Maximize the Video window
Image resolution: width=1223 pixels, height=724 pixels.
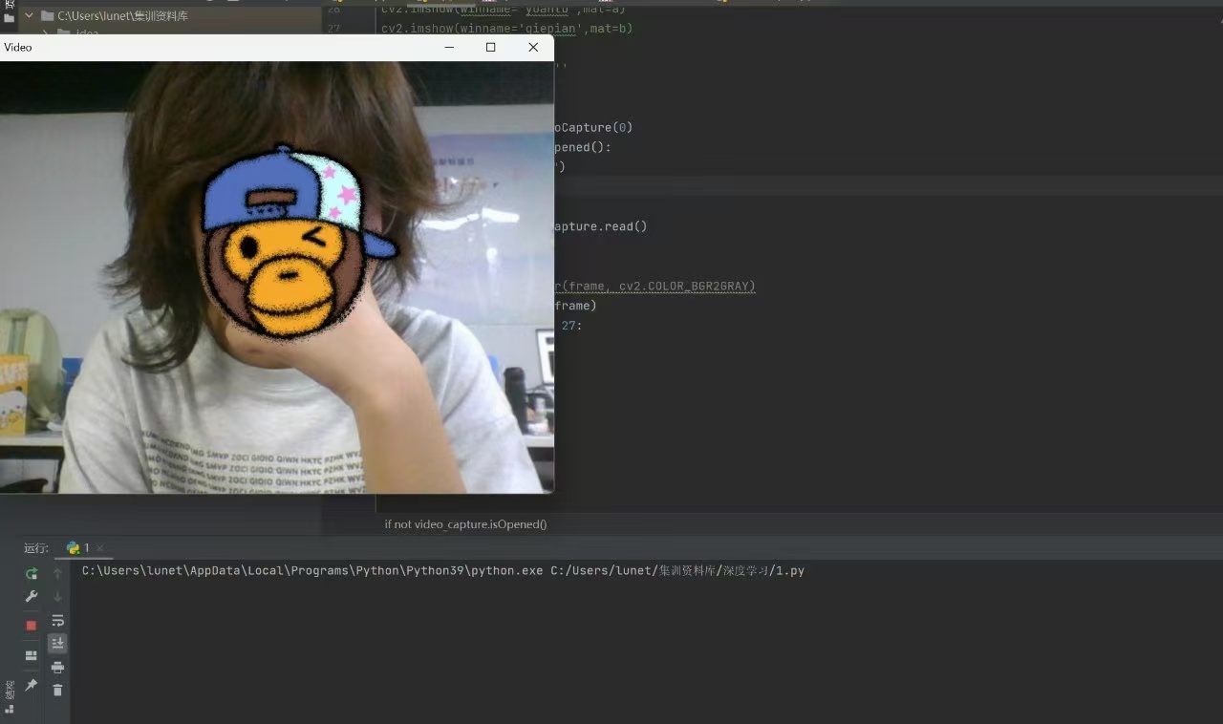click(x=491, y=47)
